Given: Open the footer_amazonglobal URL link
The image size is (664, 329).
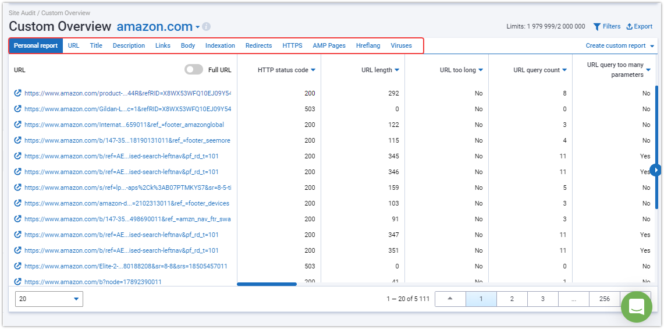Looking at the screenshot, I should pyautogui.click(x=124, y=125).
